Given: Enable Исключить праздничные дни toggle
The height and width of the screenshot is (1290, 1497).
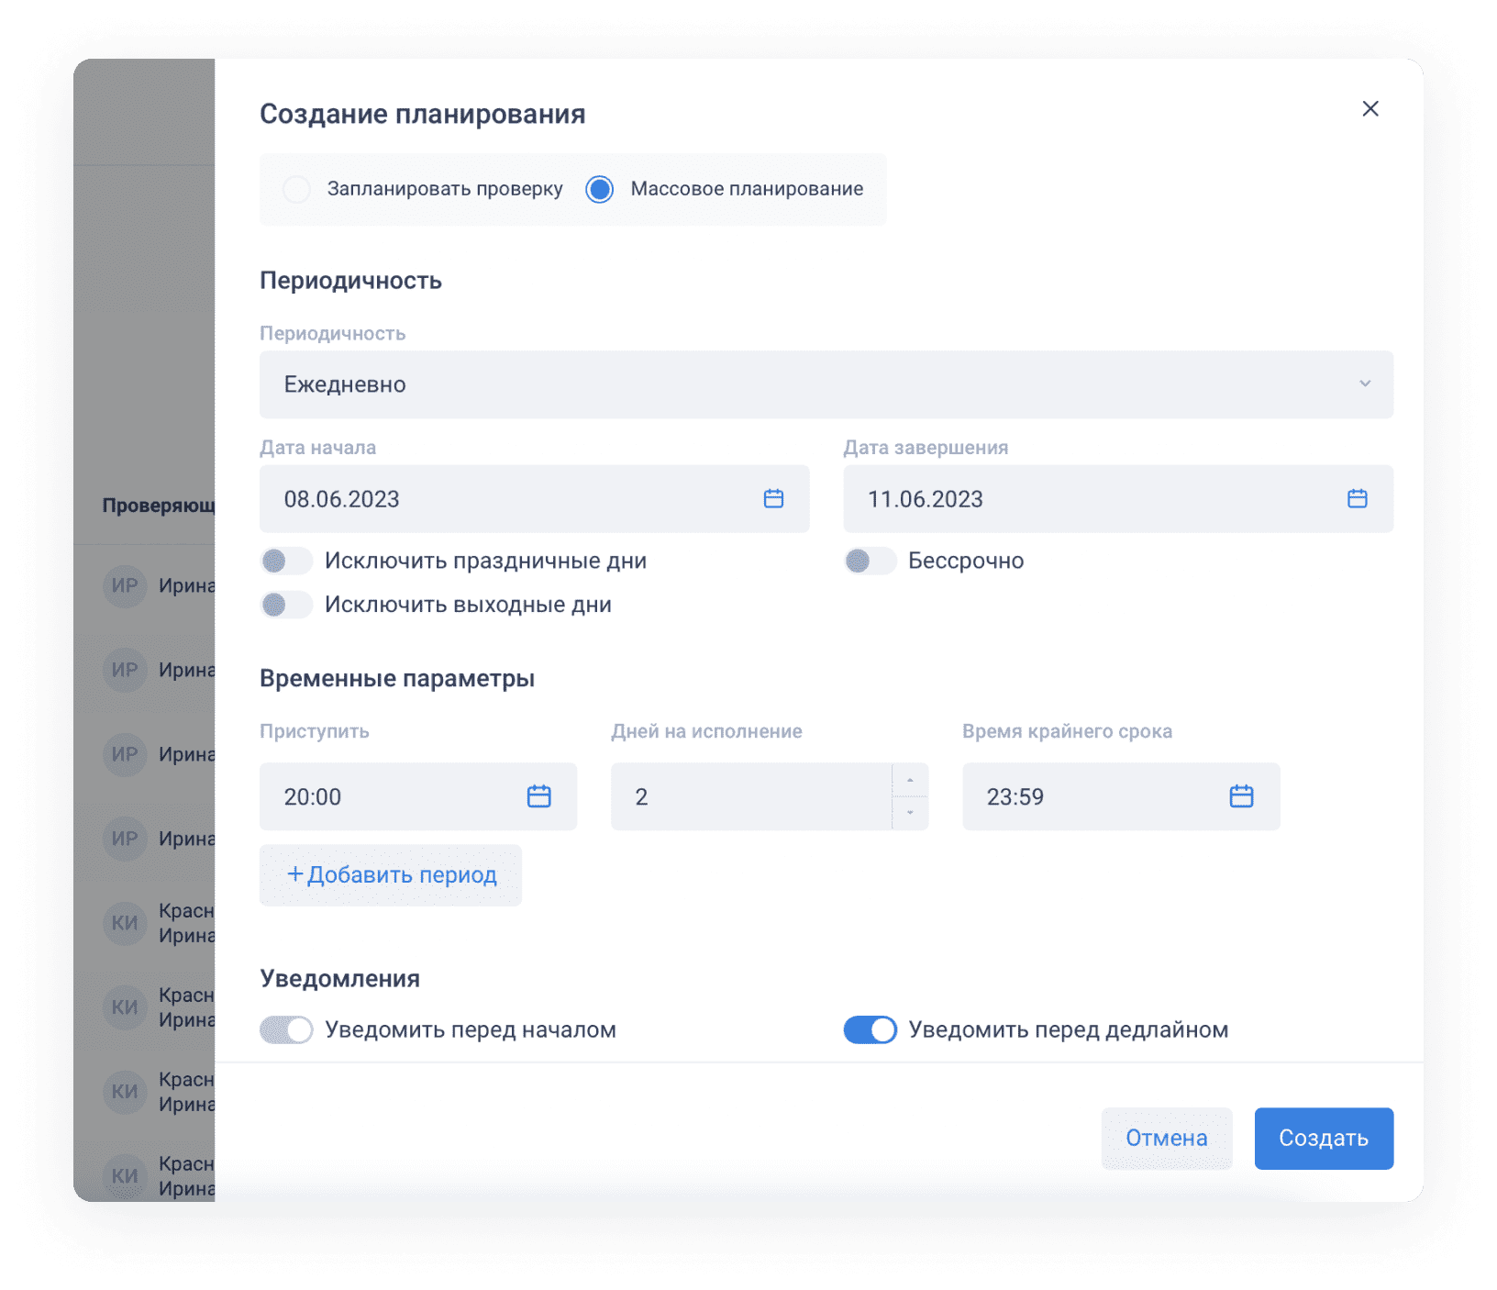Looking at the screenshot, I should [x=286, y=561].
